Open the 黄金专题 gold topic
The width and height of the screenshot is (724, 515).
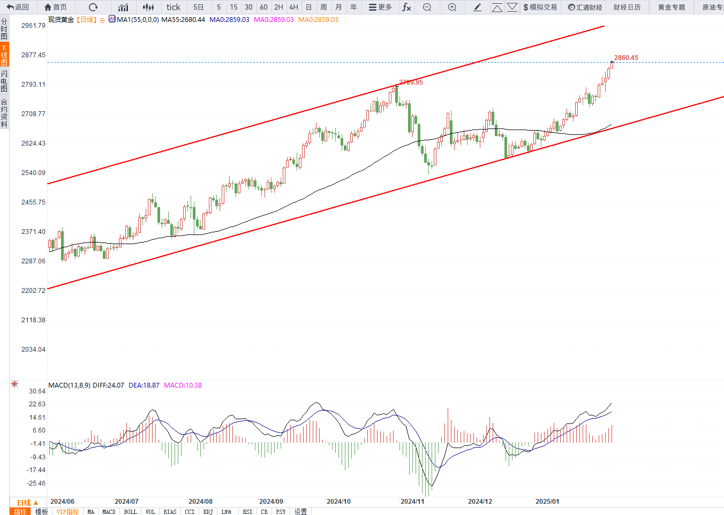click(x=672, y=7)
